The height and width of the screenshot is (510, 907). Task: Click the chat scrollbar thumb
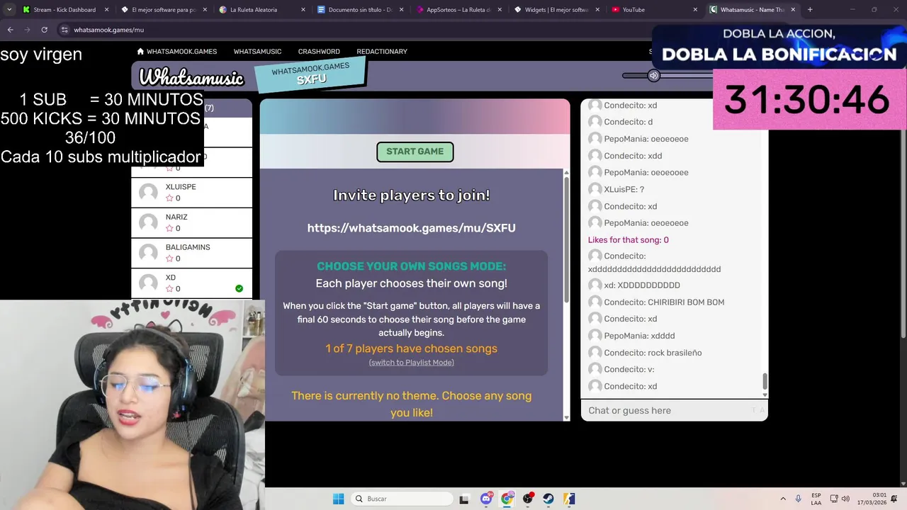[x=765, y=382]
